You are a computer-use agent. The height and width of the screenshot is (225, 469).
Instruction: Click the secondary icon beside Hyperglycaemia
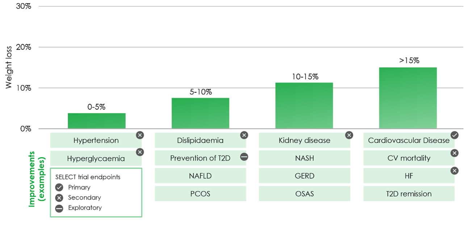click(140, 152)
